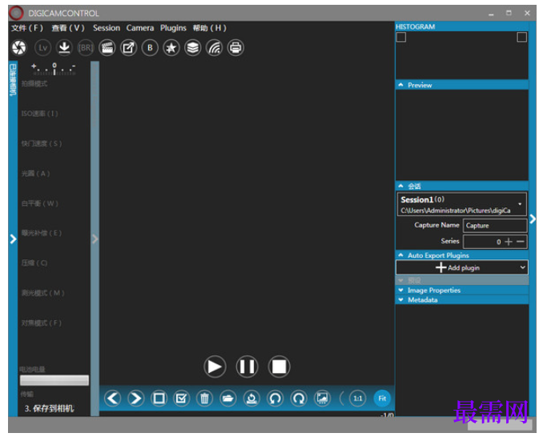Click the bulb mode B icon
The width and height of the screenshot is (543, 437).
(150, 48)
